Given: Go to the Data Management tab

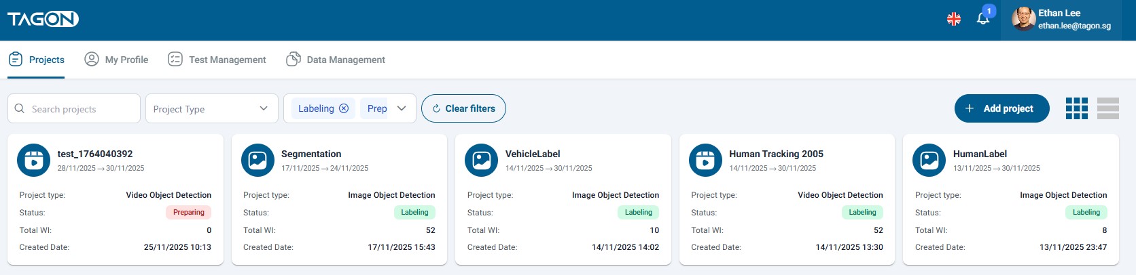Looking at the screenshot, I should (x=336, y=60).
